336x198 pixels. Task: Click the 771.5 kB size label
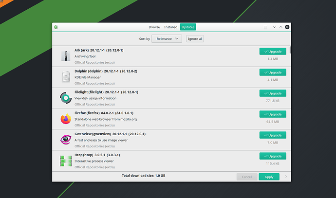[273, 101]
